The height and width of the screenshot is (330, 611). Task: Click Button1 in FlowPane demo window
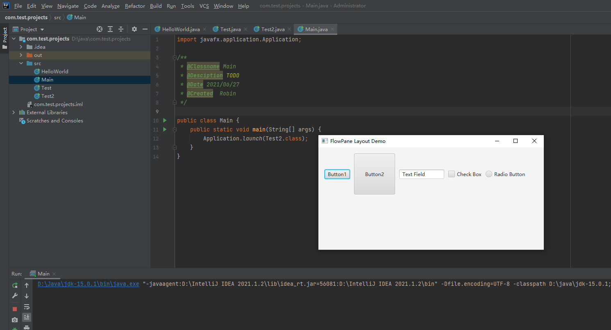coord(337,174)
